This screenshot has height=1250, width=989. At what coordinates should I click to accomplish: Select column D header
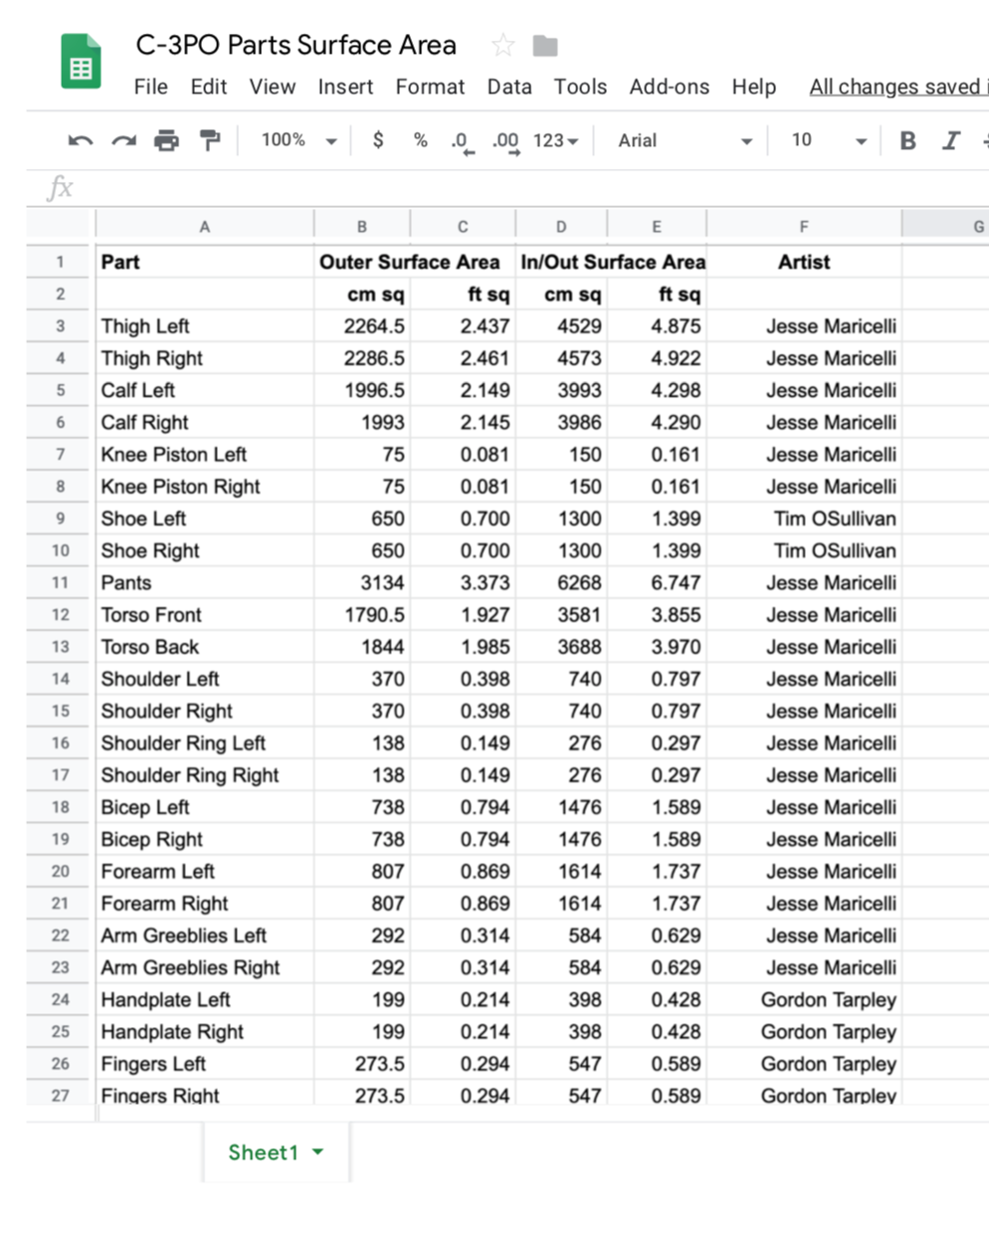point(561,226)
